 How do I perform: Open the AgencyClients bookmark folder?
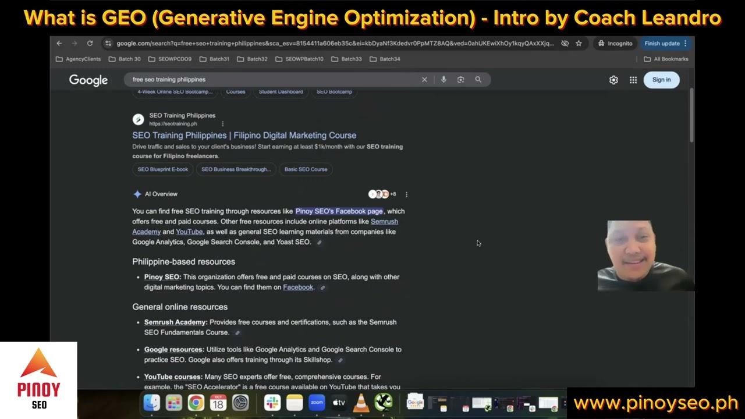(x=78, y=59)
